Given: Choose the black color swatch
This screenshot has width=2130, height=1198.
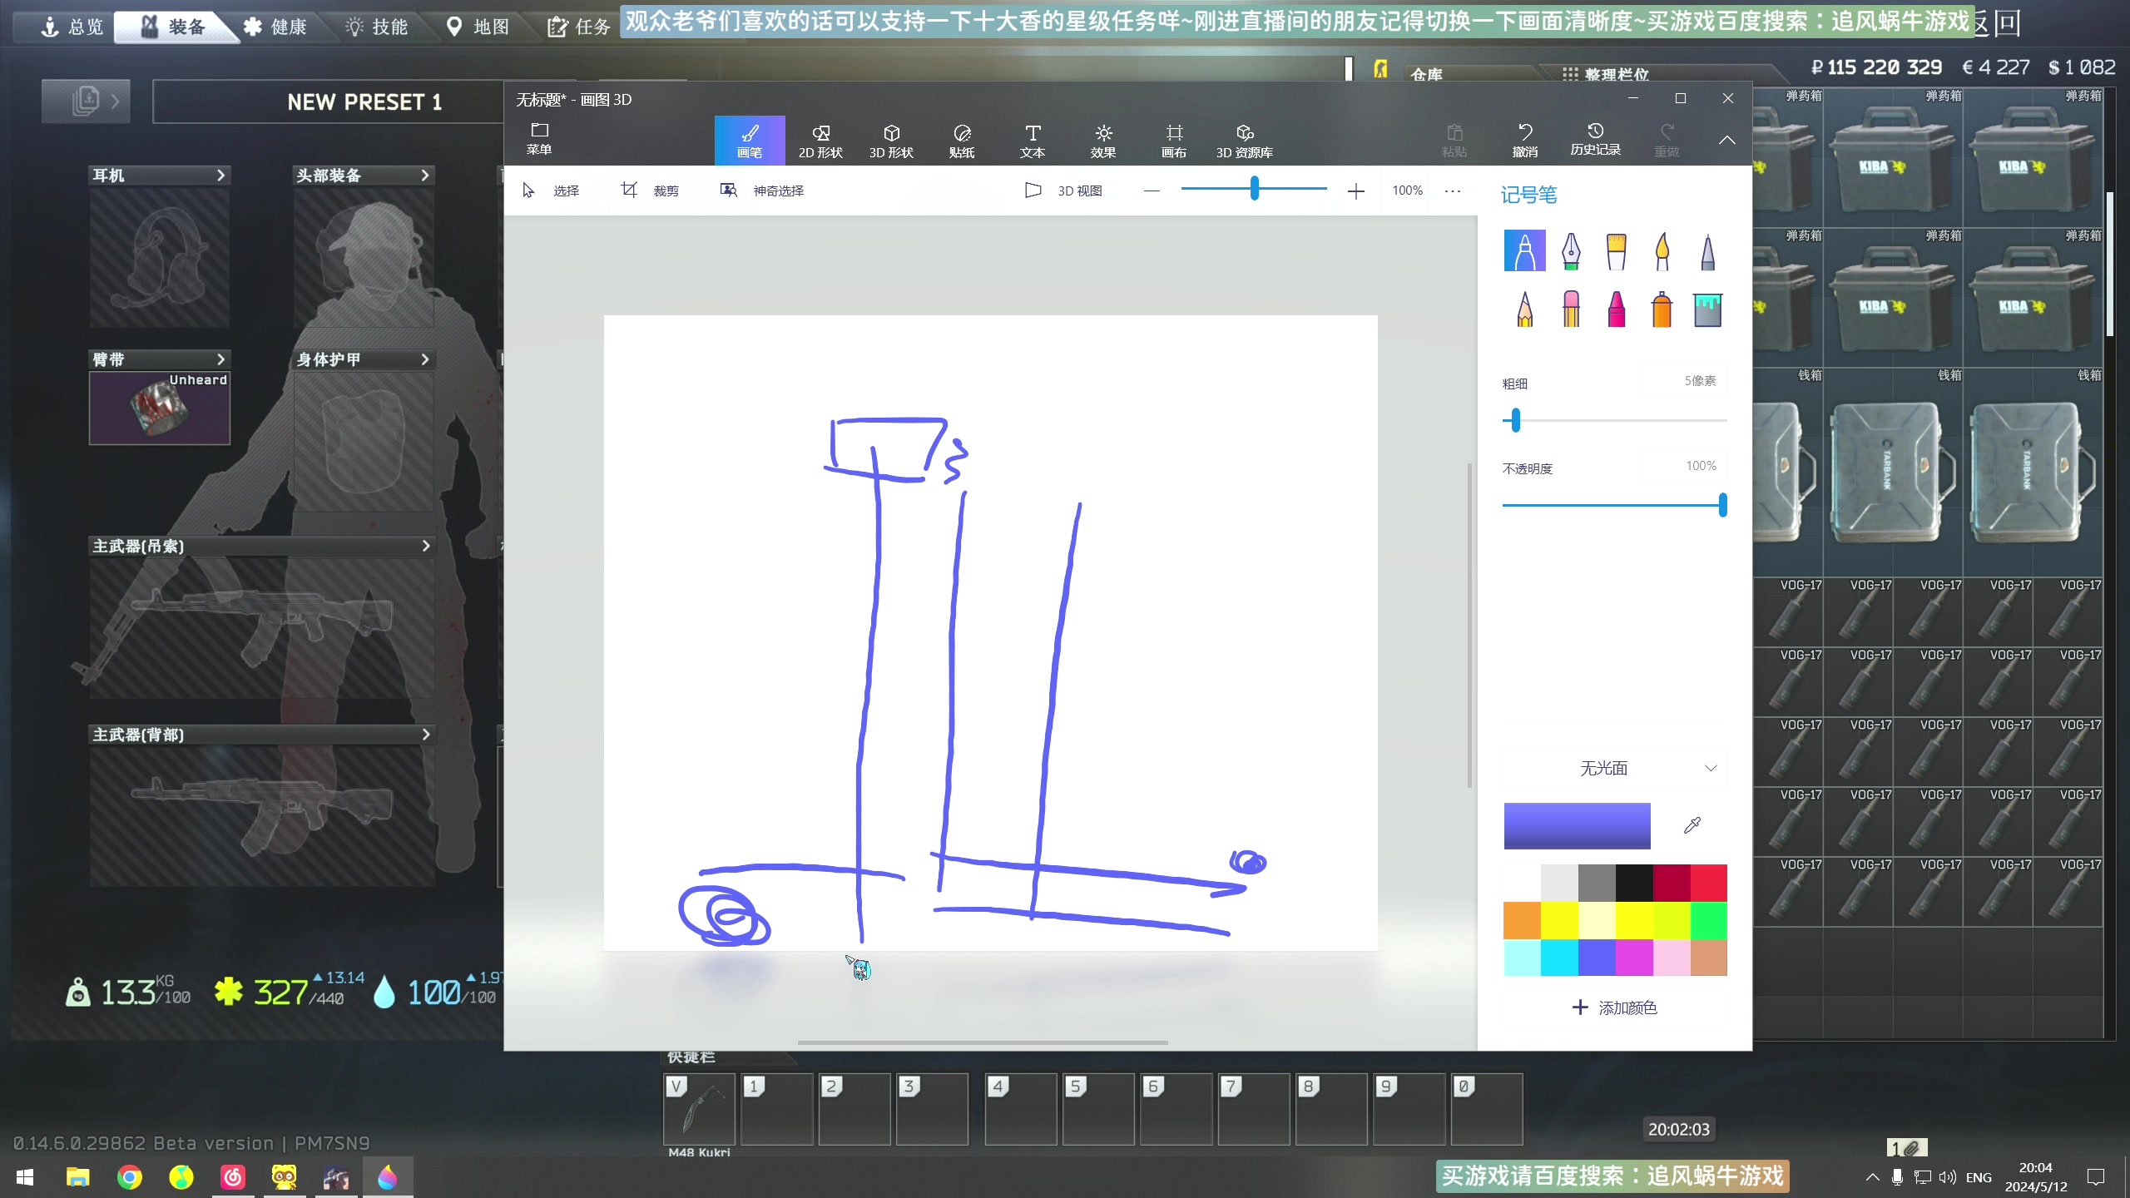Looking at the screenshot, I should click(x=1634, y=883).
